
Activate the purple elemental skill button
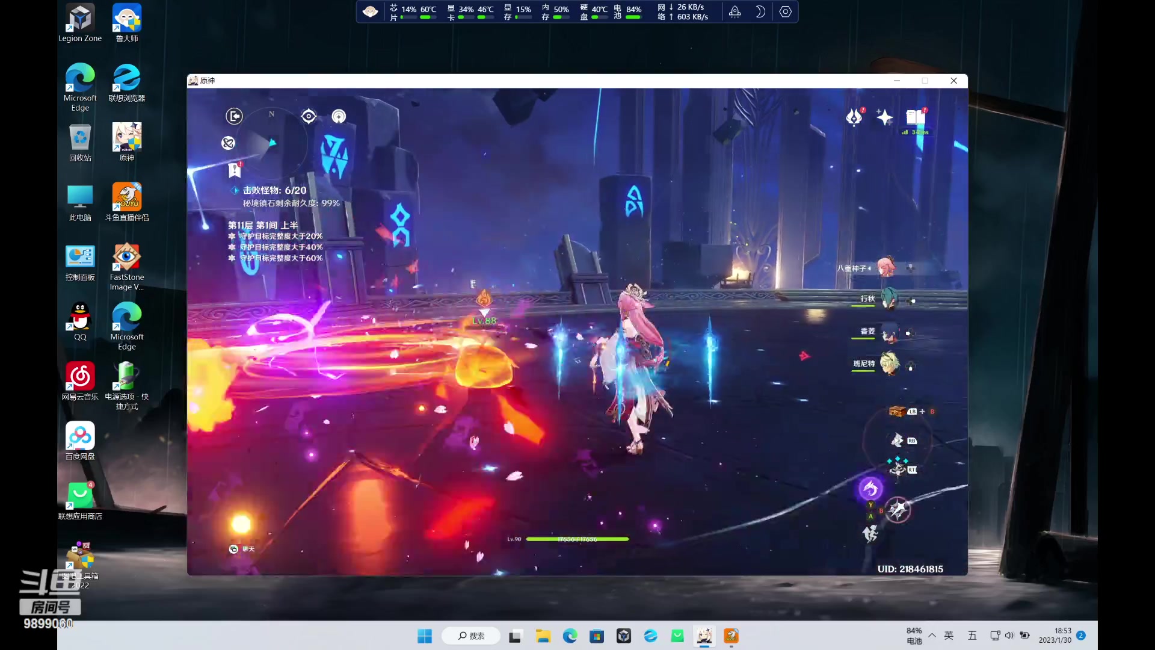(870, 489)
